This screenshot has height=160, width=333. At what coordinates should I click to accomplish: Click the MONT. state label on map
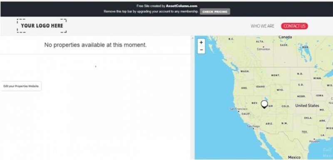coord(276,75)
